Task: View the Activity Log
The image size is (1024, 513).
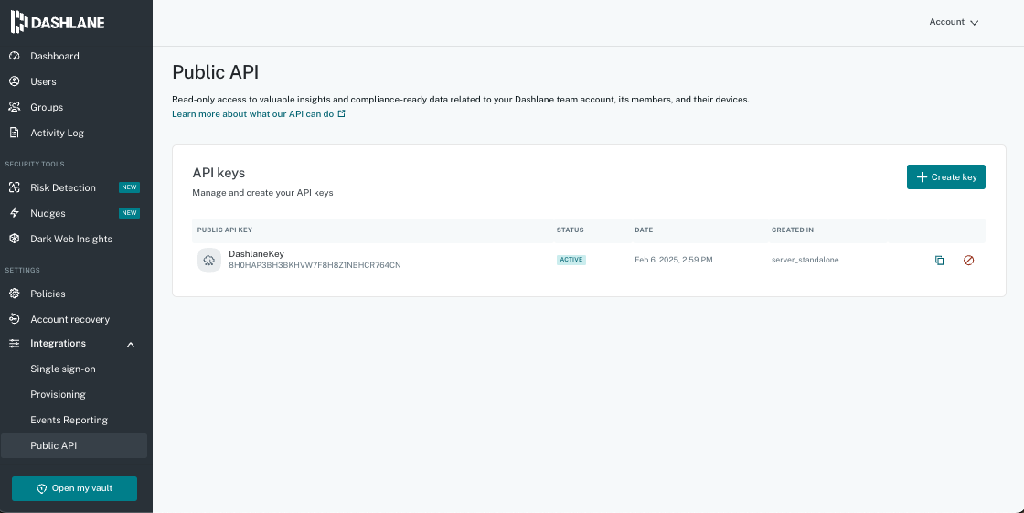Action: (57, 133)
